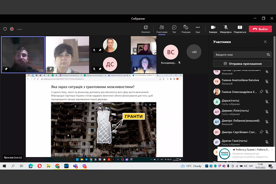Click the Отправка приглашения button

pos(243,63)
